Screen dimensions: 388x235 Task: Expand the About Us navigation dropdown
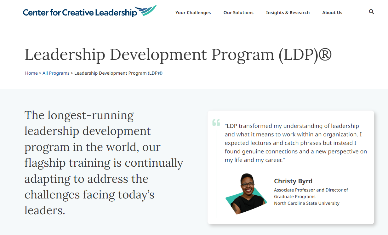[332, 13]
